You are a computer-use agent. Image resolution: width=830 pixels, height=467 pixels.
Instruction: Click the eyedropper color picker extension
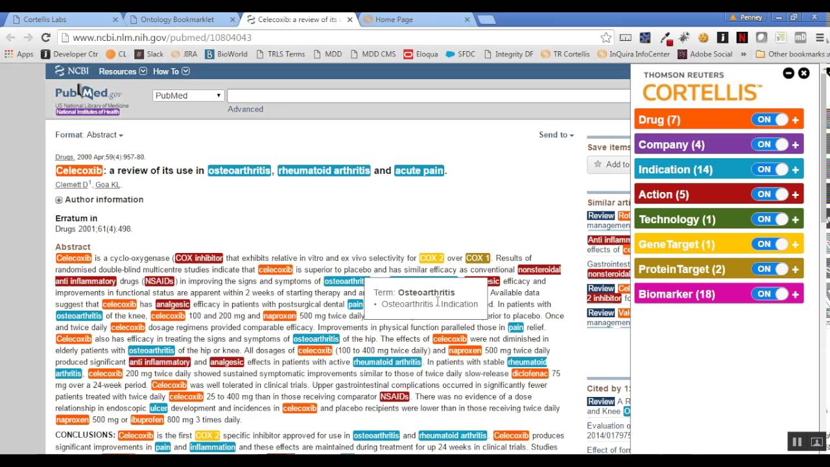665,38
